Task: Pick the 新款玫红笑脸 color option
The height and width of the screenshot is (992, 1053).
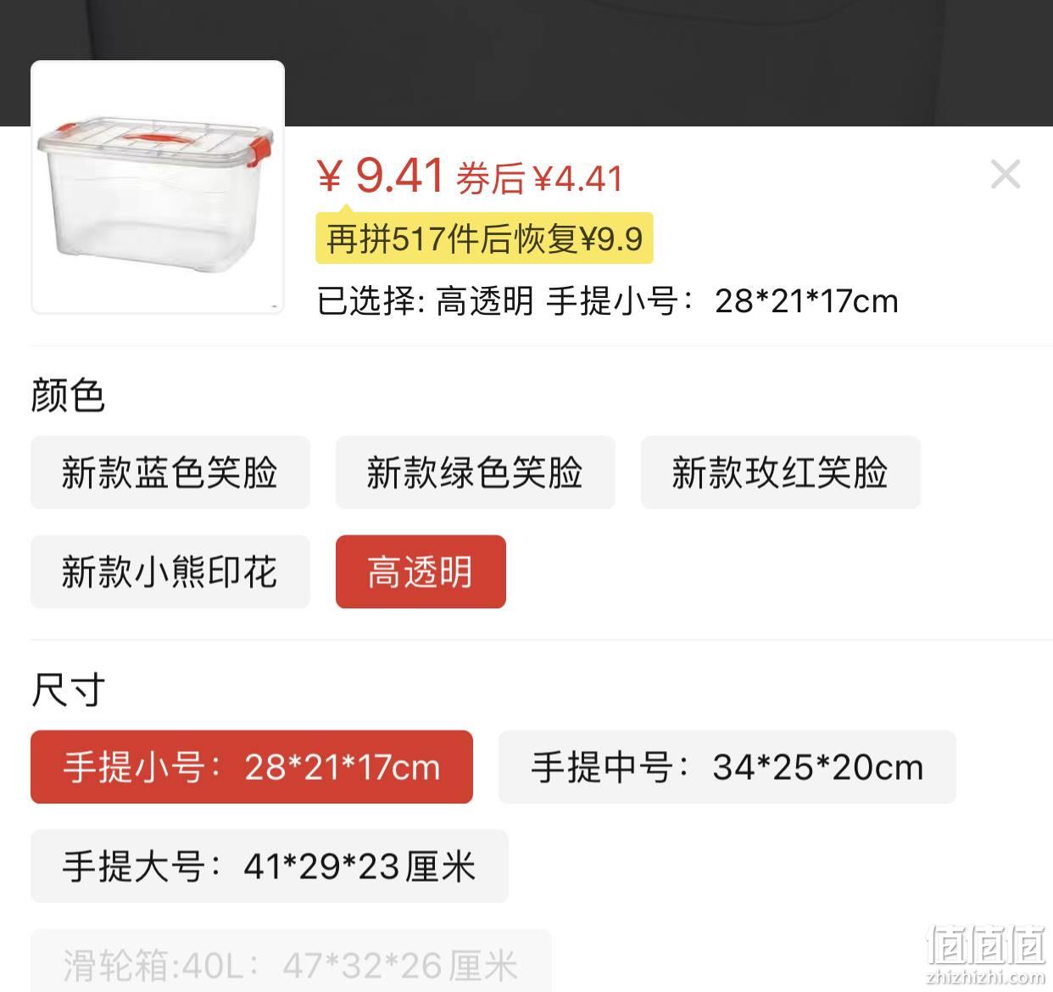Action: coord(780,473)
